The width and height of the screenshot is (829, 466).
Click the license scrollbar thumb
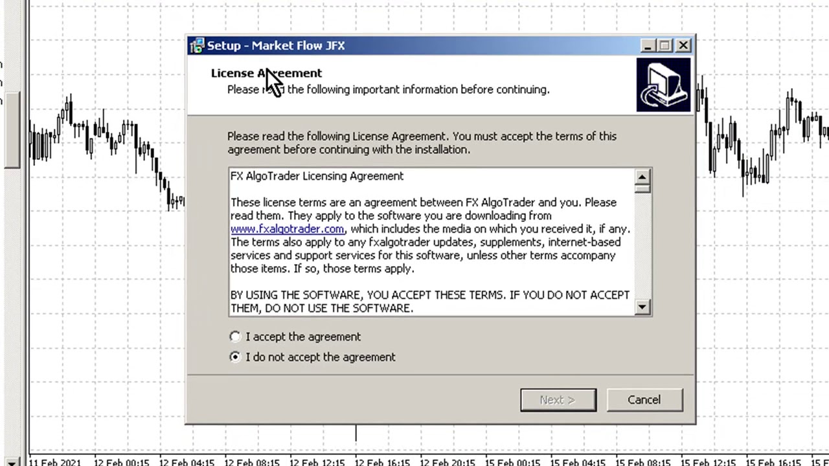coord(642,188)
